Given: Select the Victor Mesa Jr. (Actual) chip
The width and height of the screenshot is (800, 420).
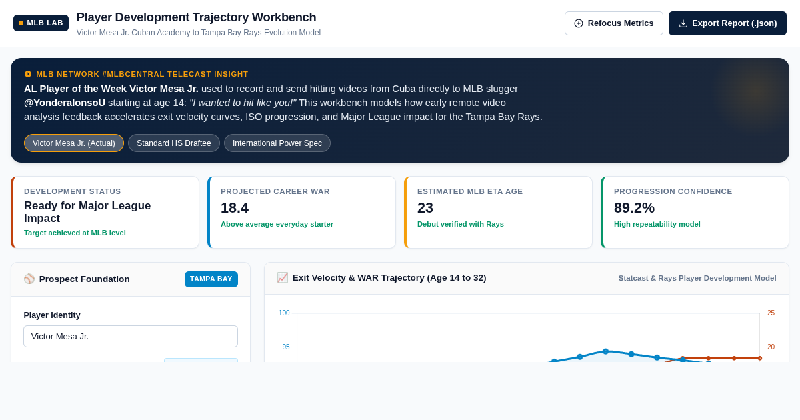Looking at the screenshot, I should click(74, 143).
